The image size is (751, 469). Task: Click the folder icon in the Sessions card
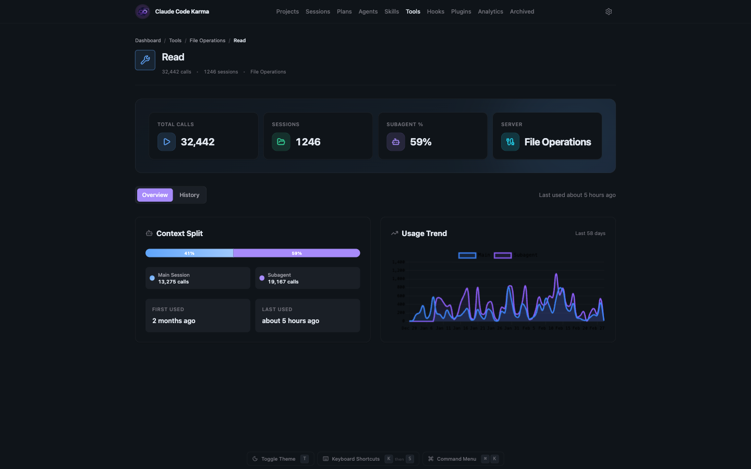point(281,142)
